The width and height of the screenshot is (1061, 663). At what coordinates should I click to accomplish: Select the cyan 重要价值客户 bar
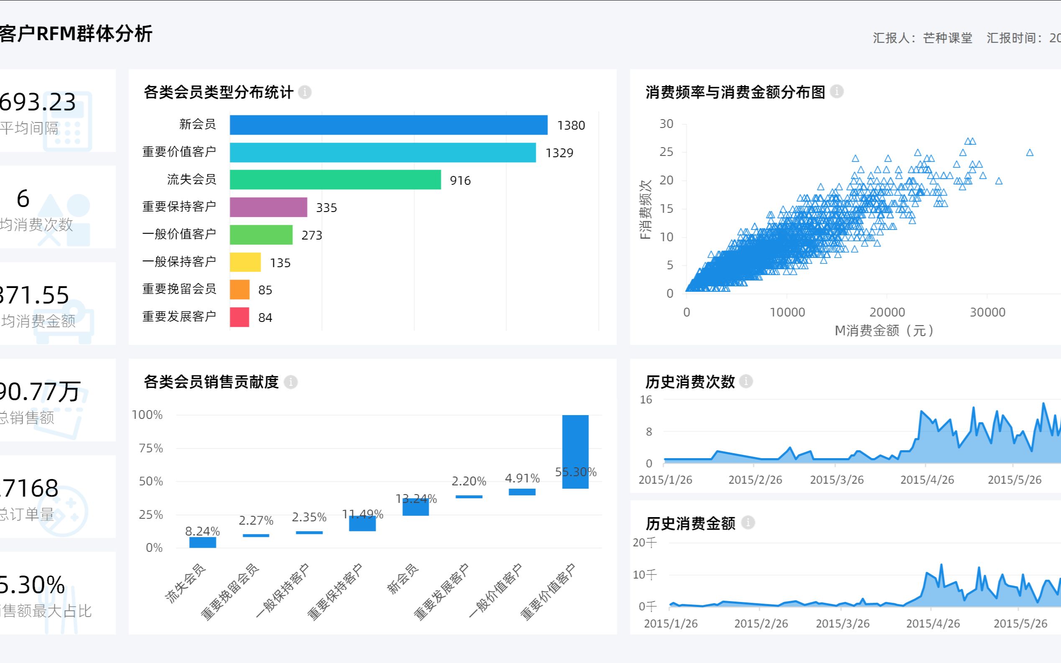[x=383, y=153]
